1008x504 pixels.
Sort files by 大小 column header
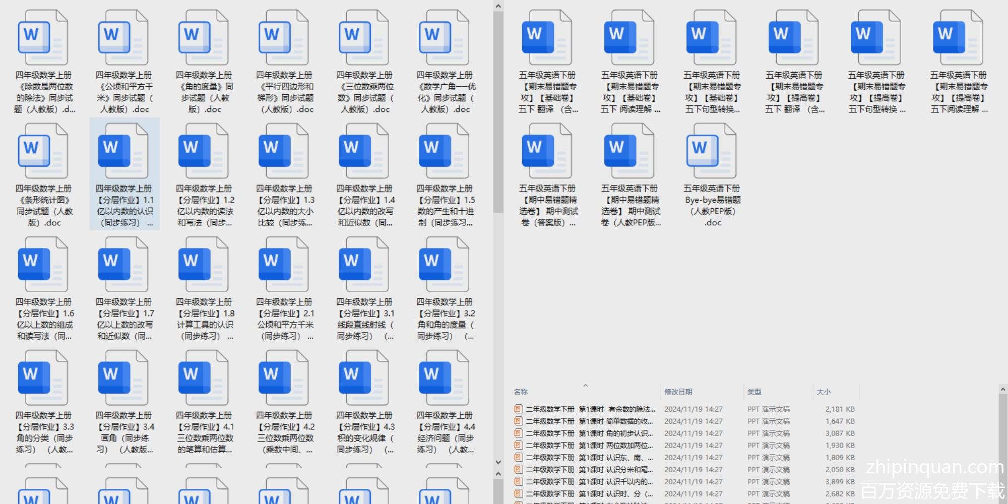[x=823, y=392]
